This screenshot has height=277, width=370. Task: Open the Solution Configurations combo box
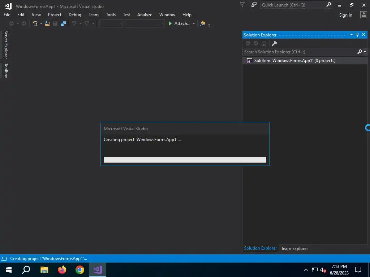(111, 23)
